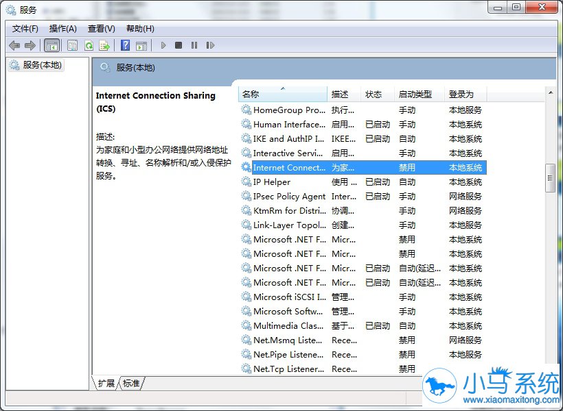Select the Link-Layer Topol... service name

click(290, 225)
